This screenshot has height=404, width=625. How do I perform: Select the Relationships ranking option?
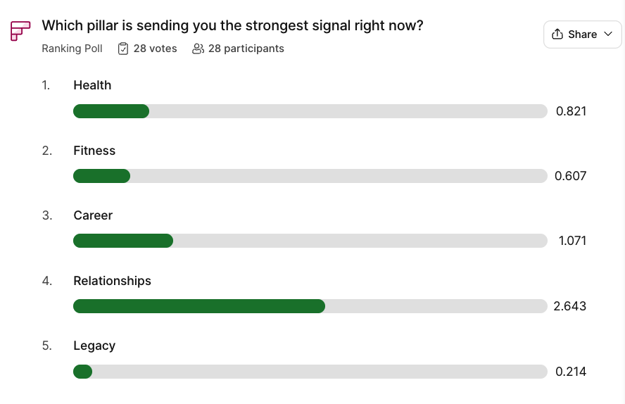click(112, 281)
